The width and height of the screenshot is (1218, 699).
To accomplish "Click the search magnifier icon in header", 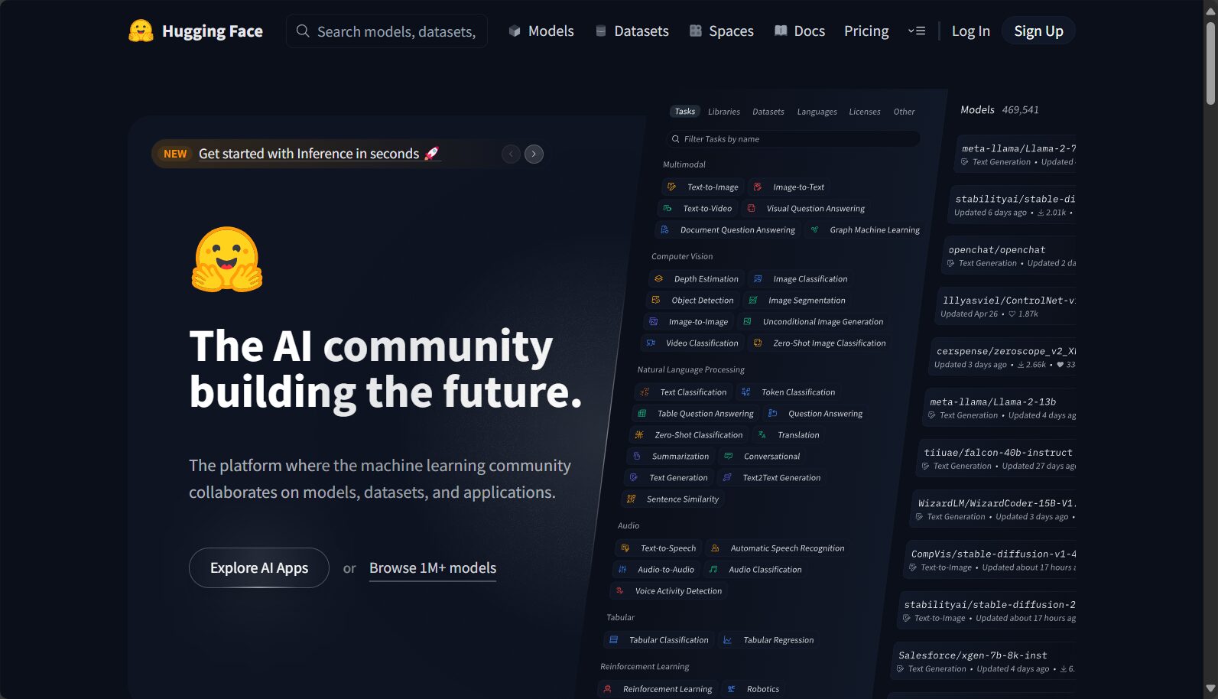I will 303,31.
